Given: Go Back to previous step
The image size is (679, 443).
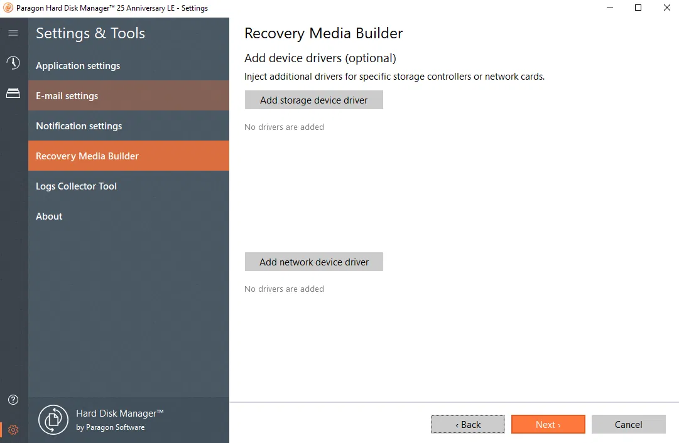Looking at the screenshot, I should coord(468,424).
